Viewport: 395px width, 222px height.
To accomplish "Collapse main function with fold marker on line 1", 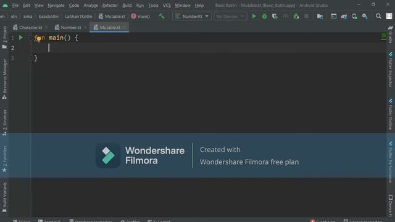I will tap(30, 38).
